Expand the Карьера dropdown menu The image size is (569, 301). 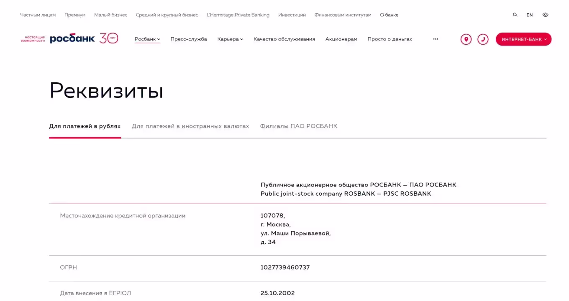[230, 39]
